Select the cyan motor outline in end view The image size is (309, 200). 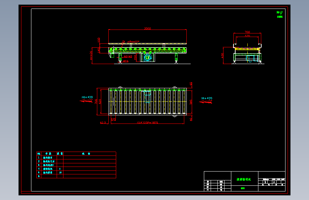coord(252,59)
